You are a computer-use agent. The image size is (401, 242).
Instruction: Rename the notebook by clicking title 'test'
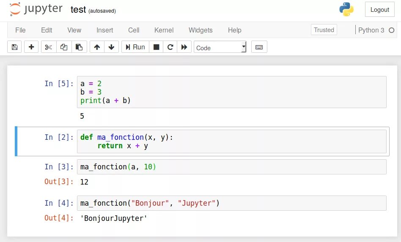[x=78, y=10]
